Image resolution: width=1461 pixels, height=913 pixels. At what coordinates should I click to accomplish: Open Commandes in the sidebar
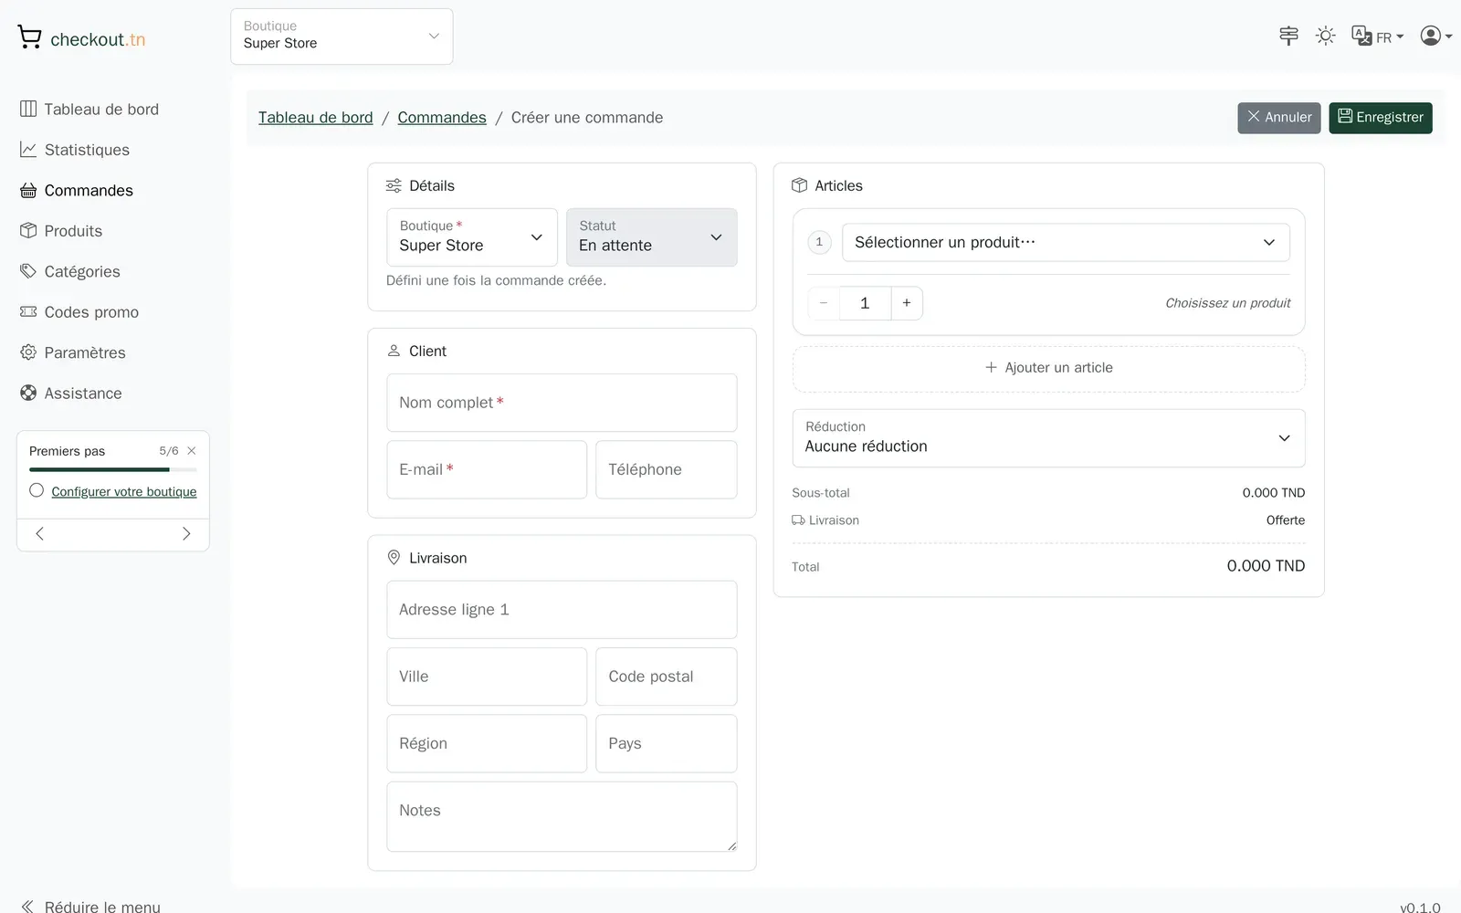pyautogui.click(x=77, y=190)
